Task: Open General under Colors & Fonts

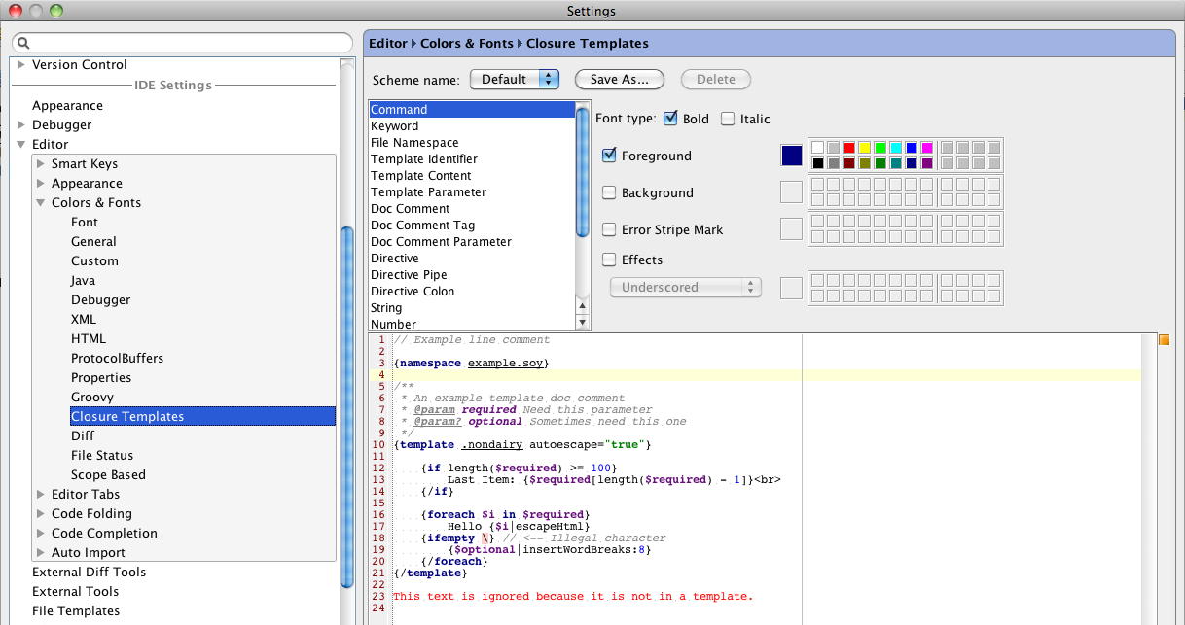Action: click(93, 242)
